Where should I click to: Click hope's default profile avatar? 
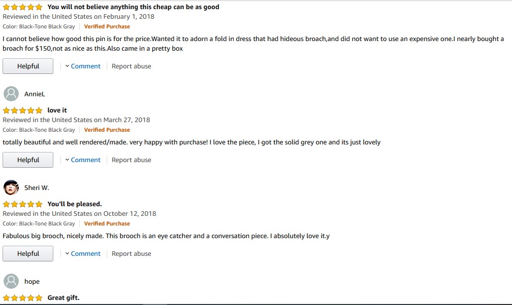11,281
